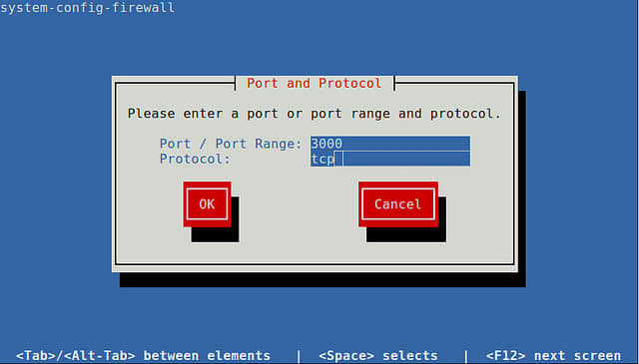Place the cursor after tcp in the Protocol field
The height and width of the screenshot is (364, 639).
338,159
